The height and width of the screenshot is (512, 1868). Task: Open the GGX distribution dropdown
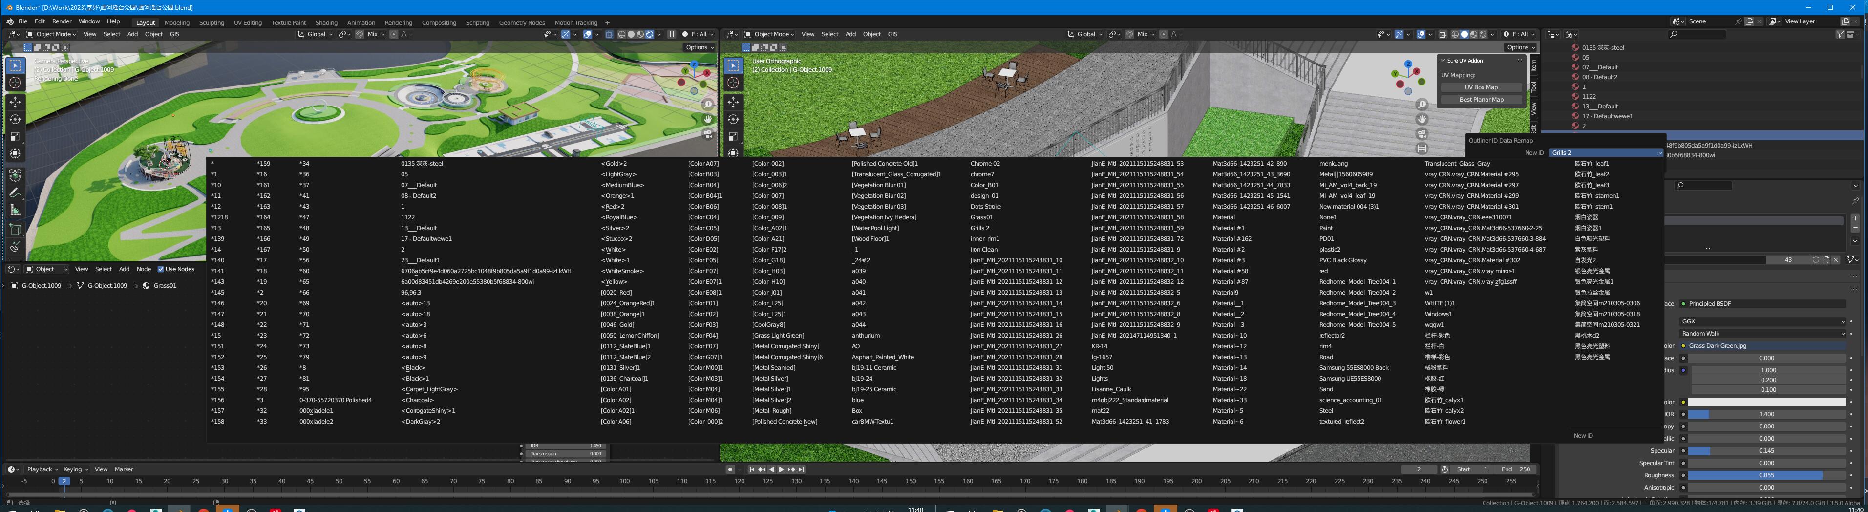(x=1762, y=321)
